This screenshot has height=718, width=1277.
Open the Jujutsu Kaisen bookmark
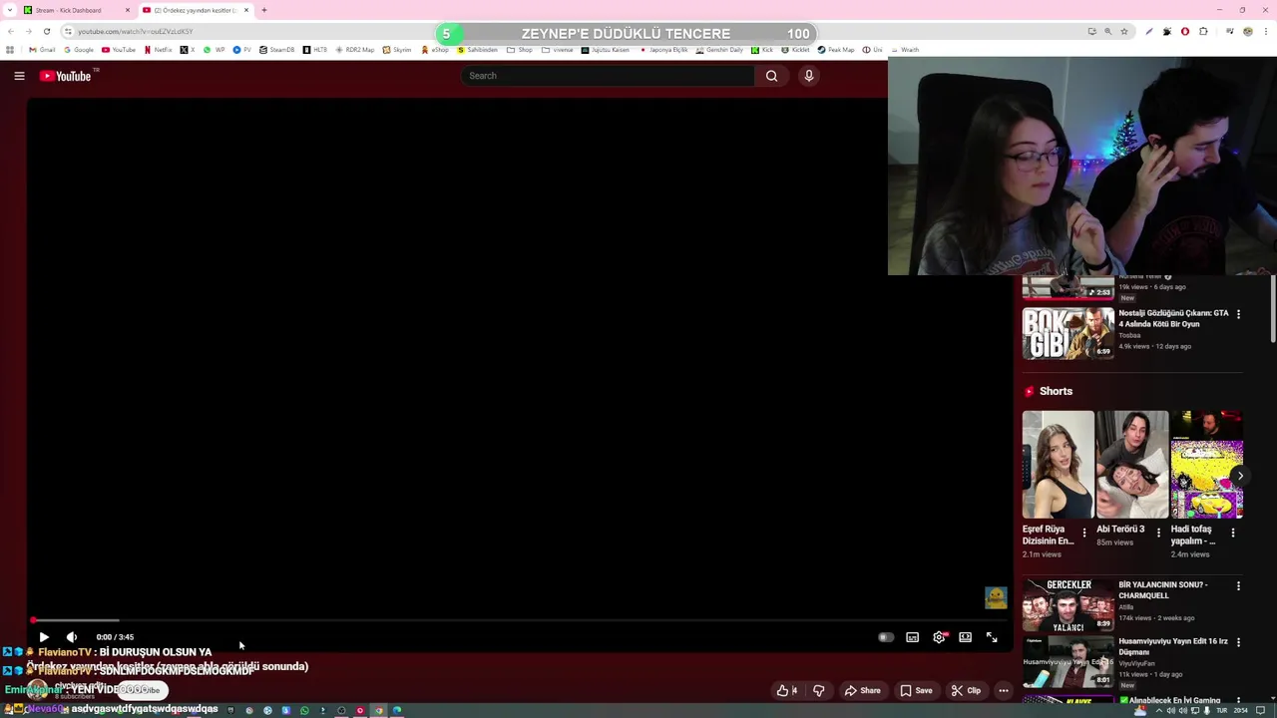606,50
